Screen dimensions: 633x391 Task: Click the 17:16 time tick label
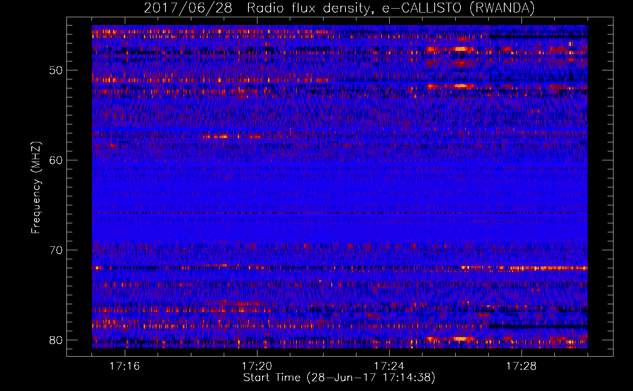(x=125, y=366)
